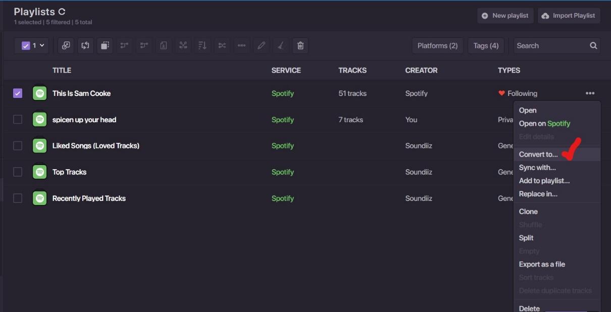
Task: Click the Clone toolbar icon
Action: pos(105,45)
